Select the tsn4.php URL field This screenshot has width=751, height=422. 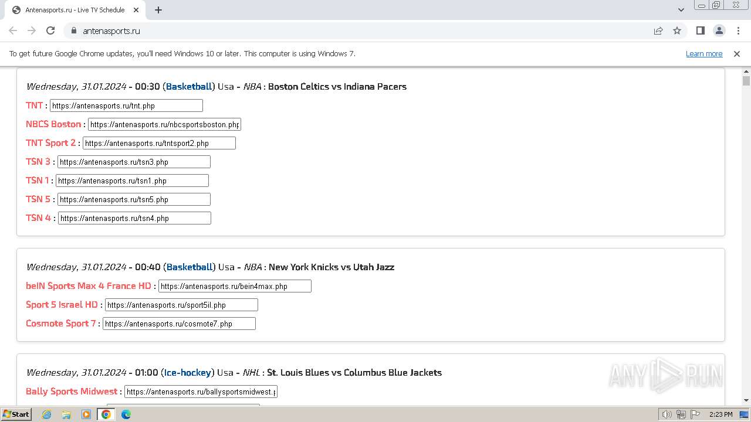click(x=134, y=218)
